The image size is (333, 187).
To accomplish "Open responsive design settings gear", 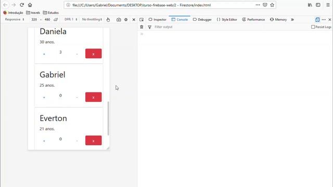I will [x=126, y=20].
